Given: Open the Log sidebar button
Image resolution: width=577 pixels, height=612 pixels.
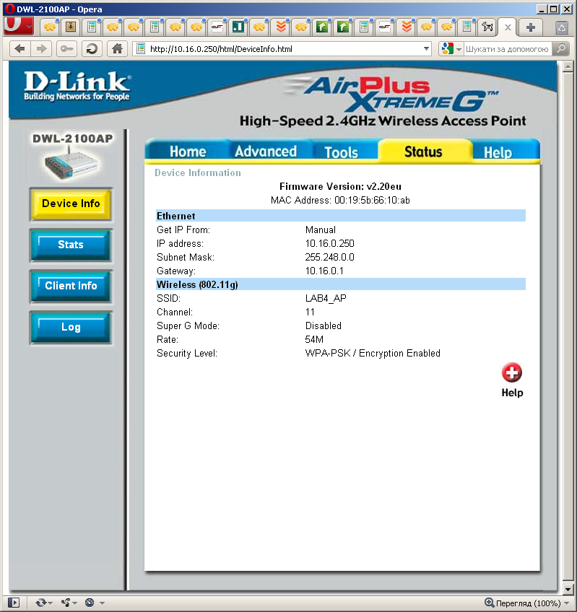Looking at the screenshot, I should pos(71,327).
